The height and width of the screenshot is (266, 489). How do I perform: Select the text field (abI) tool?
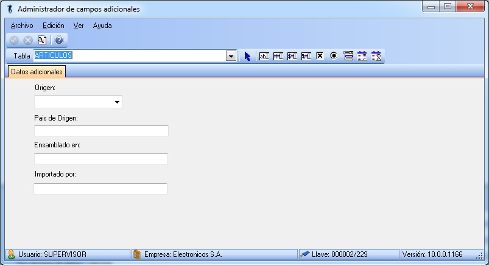(264, 56)
